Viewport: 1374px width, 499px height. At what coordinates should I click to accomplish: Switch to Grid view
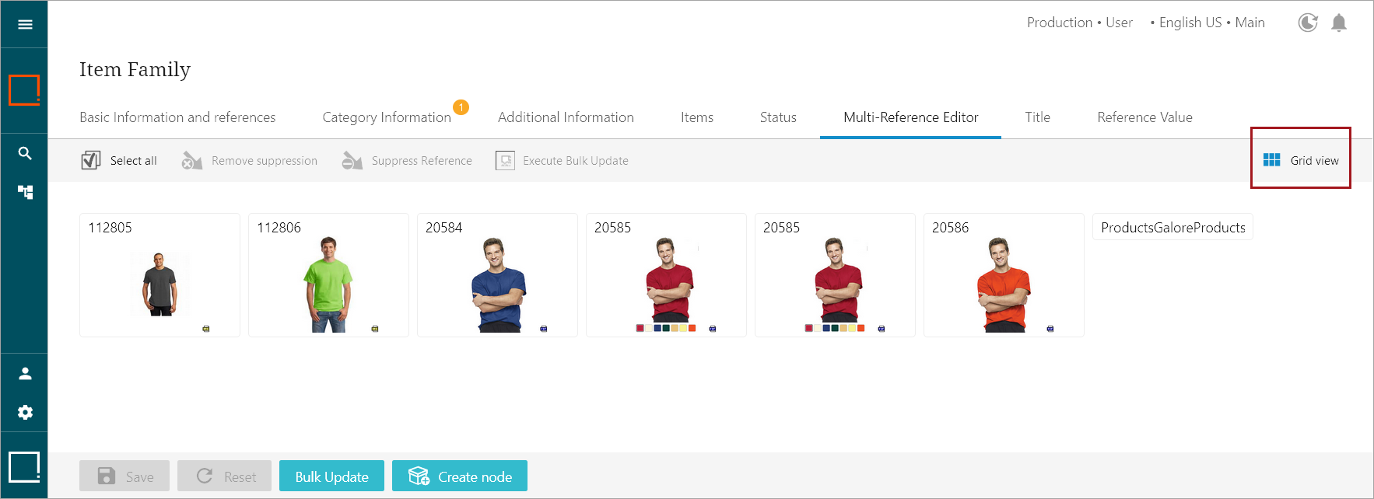tap(1301, 160)
